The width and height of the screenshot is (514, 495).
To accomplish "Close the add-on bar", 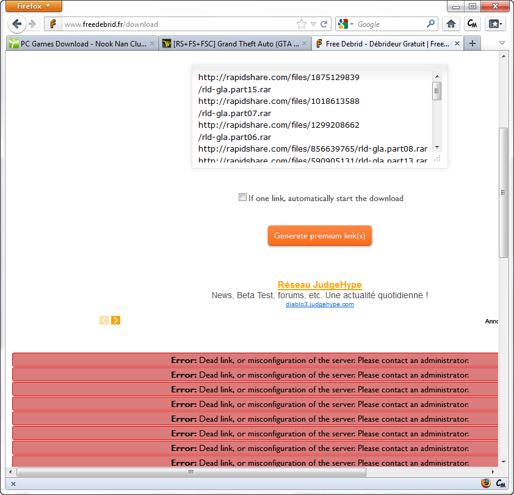I will pyautogui.click(x=13, y=484).
